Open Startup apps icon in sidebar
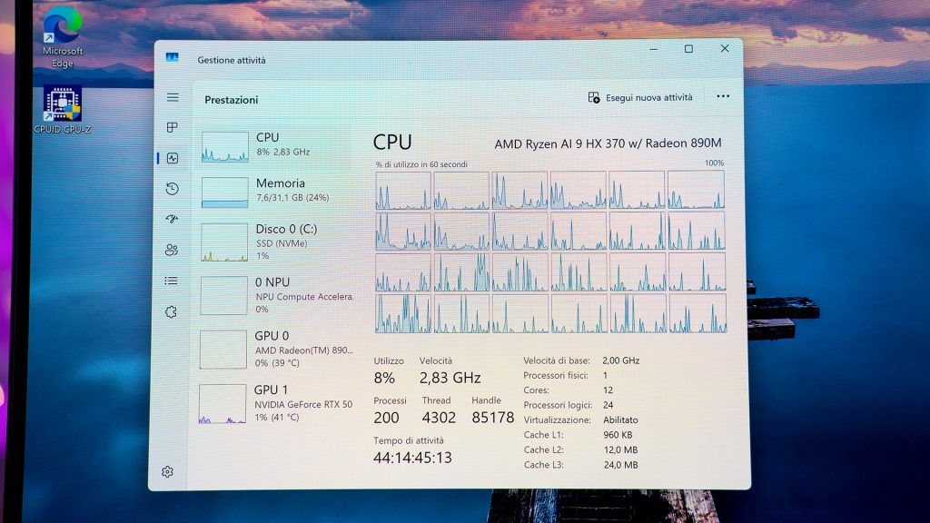This screenshot has height=523, width=930. [x=172, y=219]
